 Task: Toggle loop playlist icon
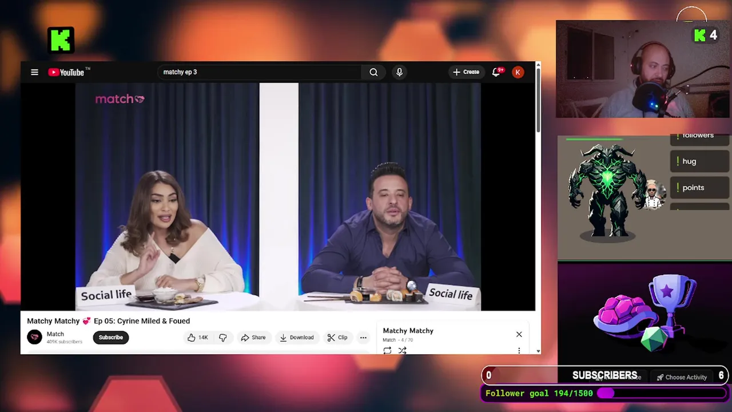[x=387, y=350]
